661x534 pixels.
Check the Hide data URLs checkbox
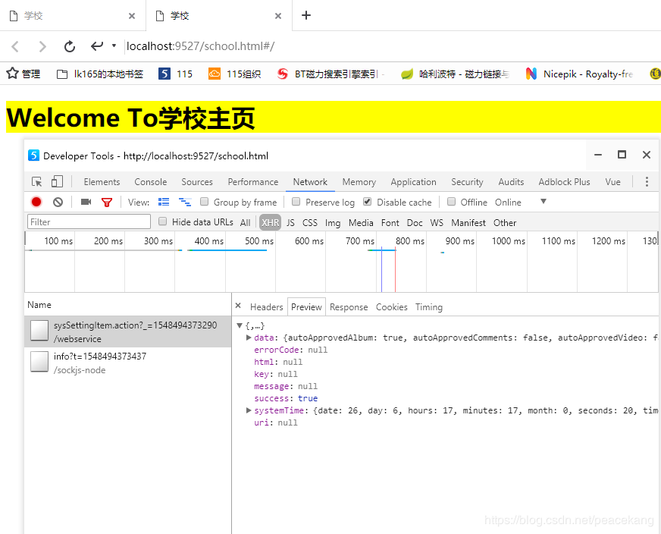[x=162, y=221]
